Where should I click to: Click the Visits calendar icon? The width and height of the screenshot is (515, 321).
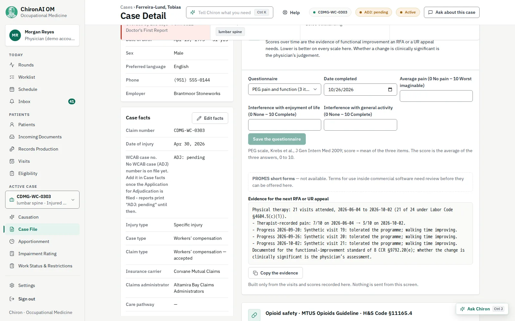[x=12, y=161]
